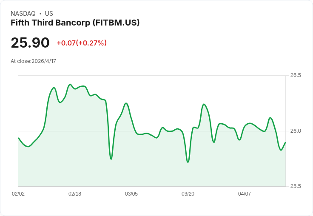Click the lowest trough near 03/20
Image resolution: width=313 pixels, height=216 pixels.
click(188, 162)
